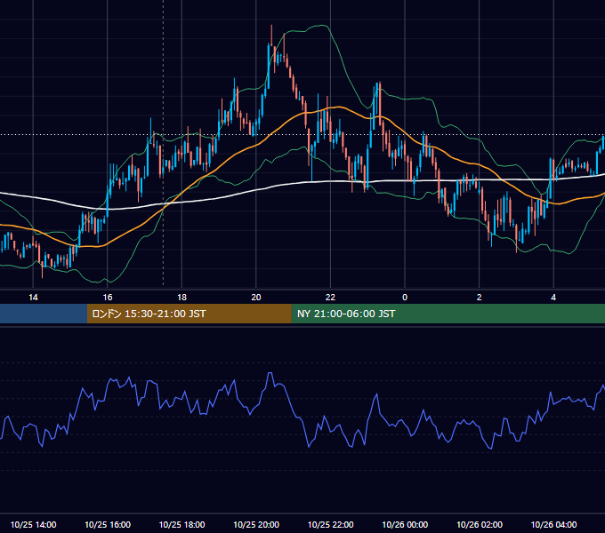Click the 10/26 02:00 time label
Viewport: 605px width, 533px height.
[x=480, y=524]
